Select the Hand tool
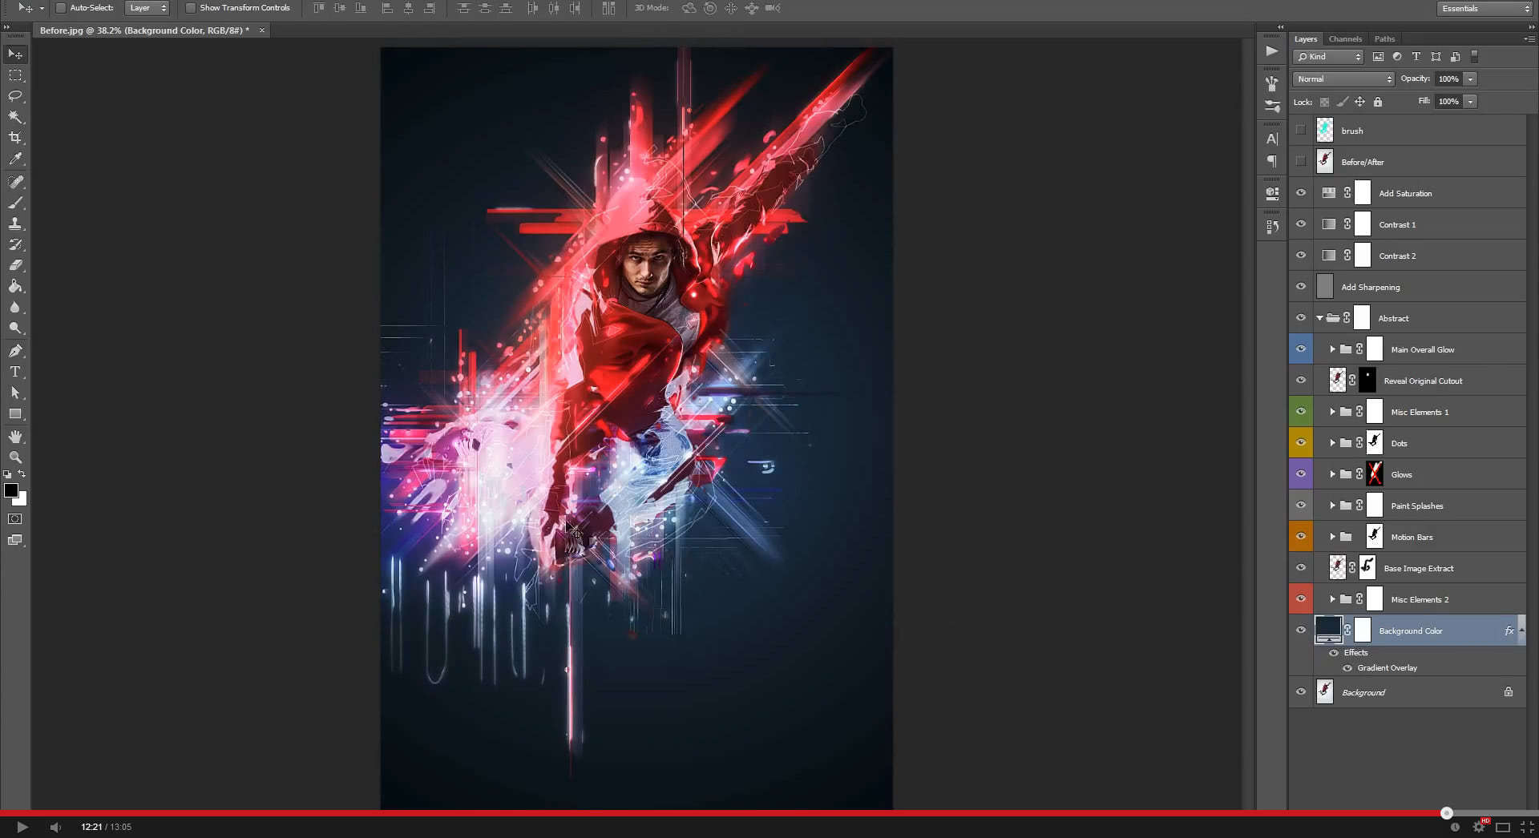 coord(15,437)
